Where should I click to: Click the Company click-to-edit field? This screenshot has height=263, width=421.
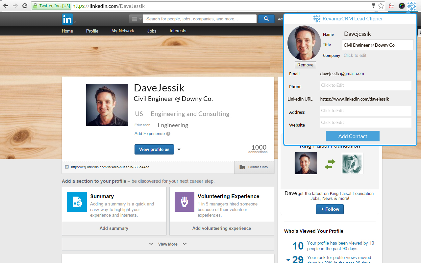coord(355,55)
